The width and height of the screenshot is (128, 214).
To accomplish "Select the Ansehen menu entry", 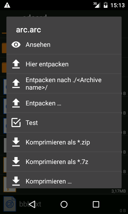I will coord(64,45).
